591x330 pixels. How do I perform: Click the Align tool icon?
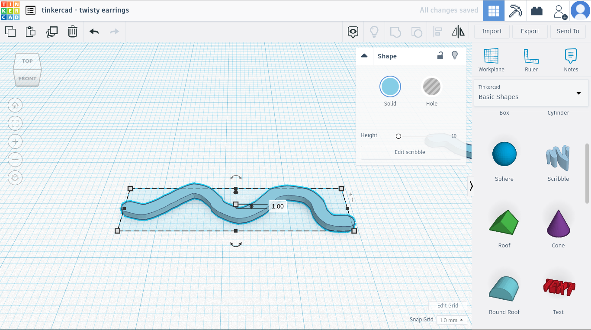tap(437, 32)
